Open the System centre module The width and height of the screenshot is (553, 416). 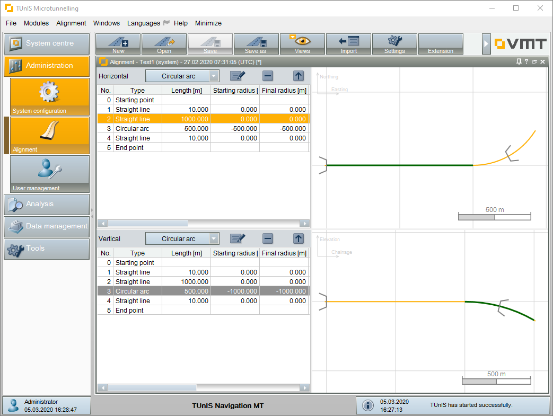coord(47,43)
